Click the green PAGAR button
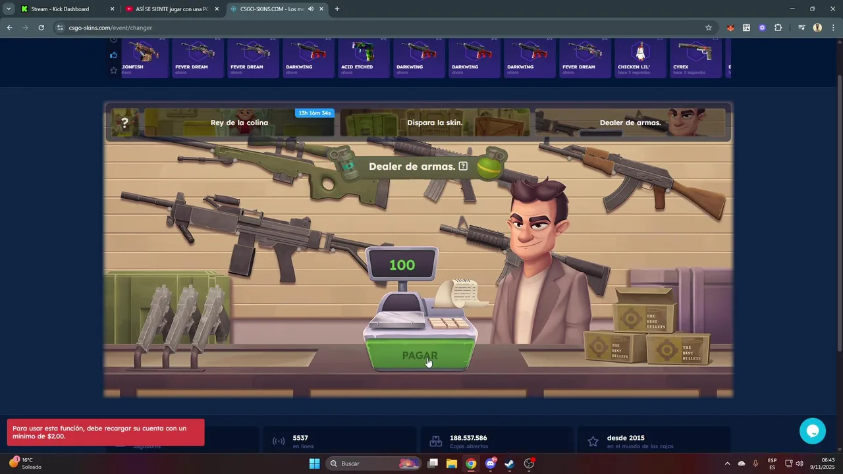 [x=420, y=355]
